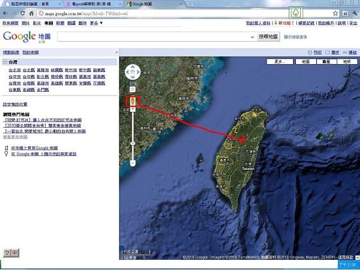Viewport: 360px width, 270px height.
Task: Open the search box dropdown arrow
Action: tap(252, 37)
